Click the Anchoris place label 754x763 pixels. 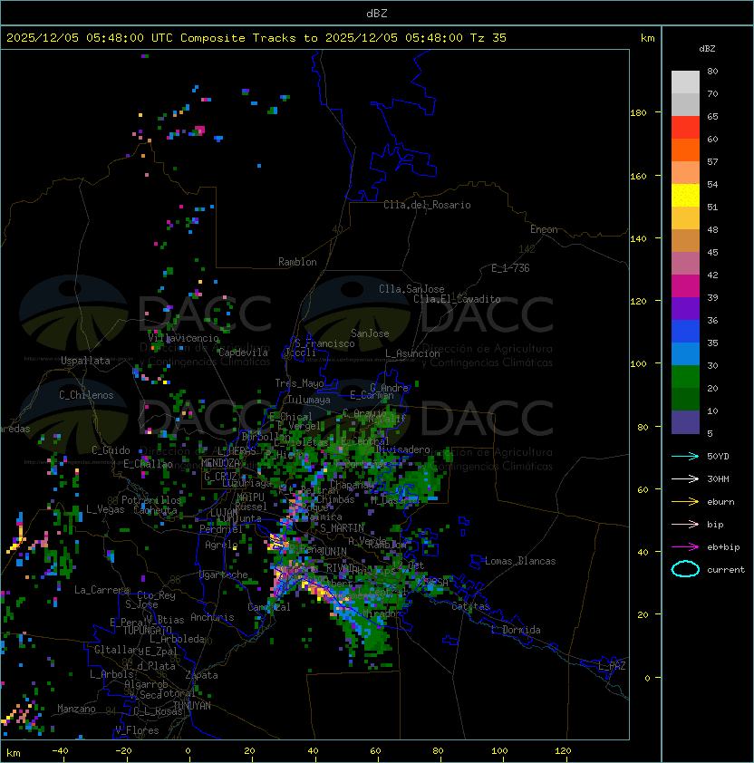212,617
